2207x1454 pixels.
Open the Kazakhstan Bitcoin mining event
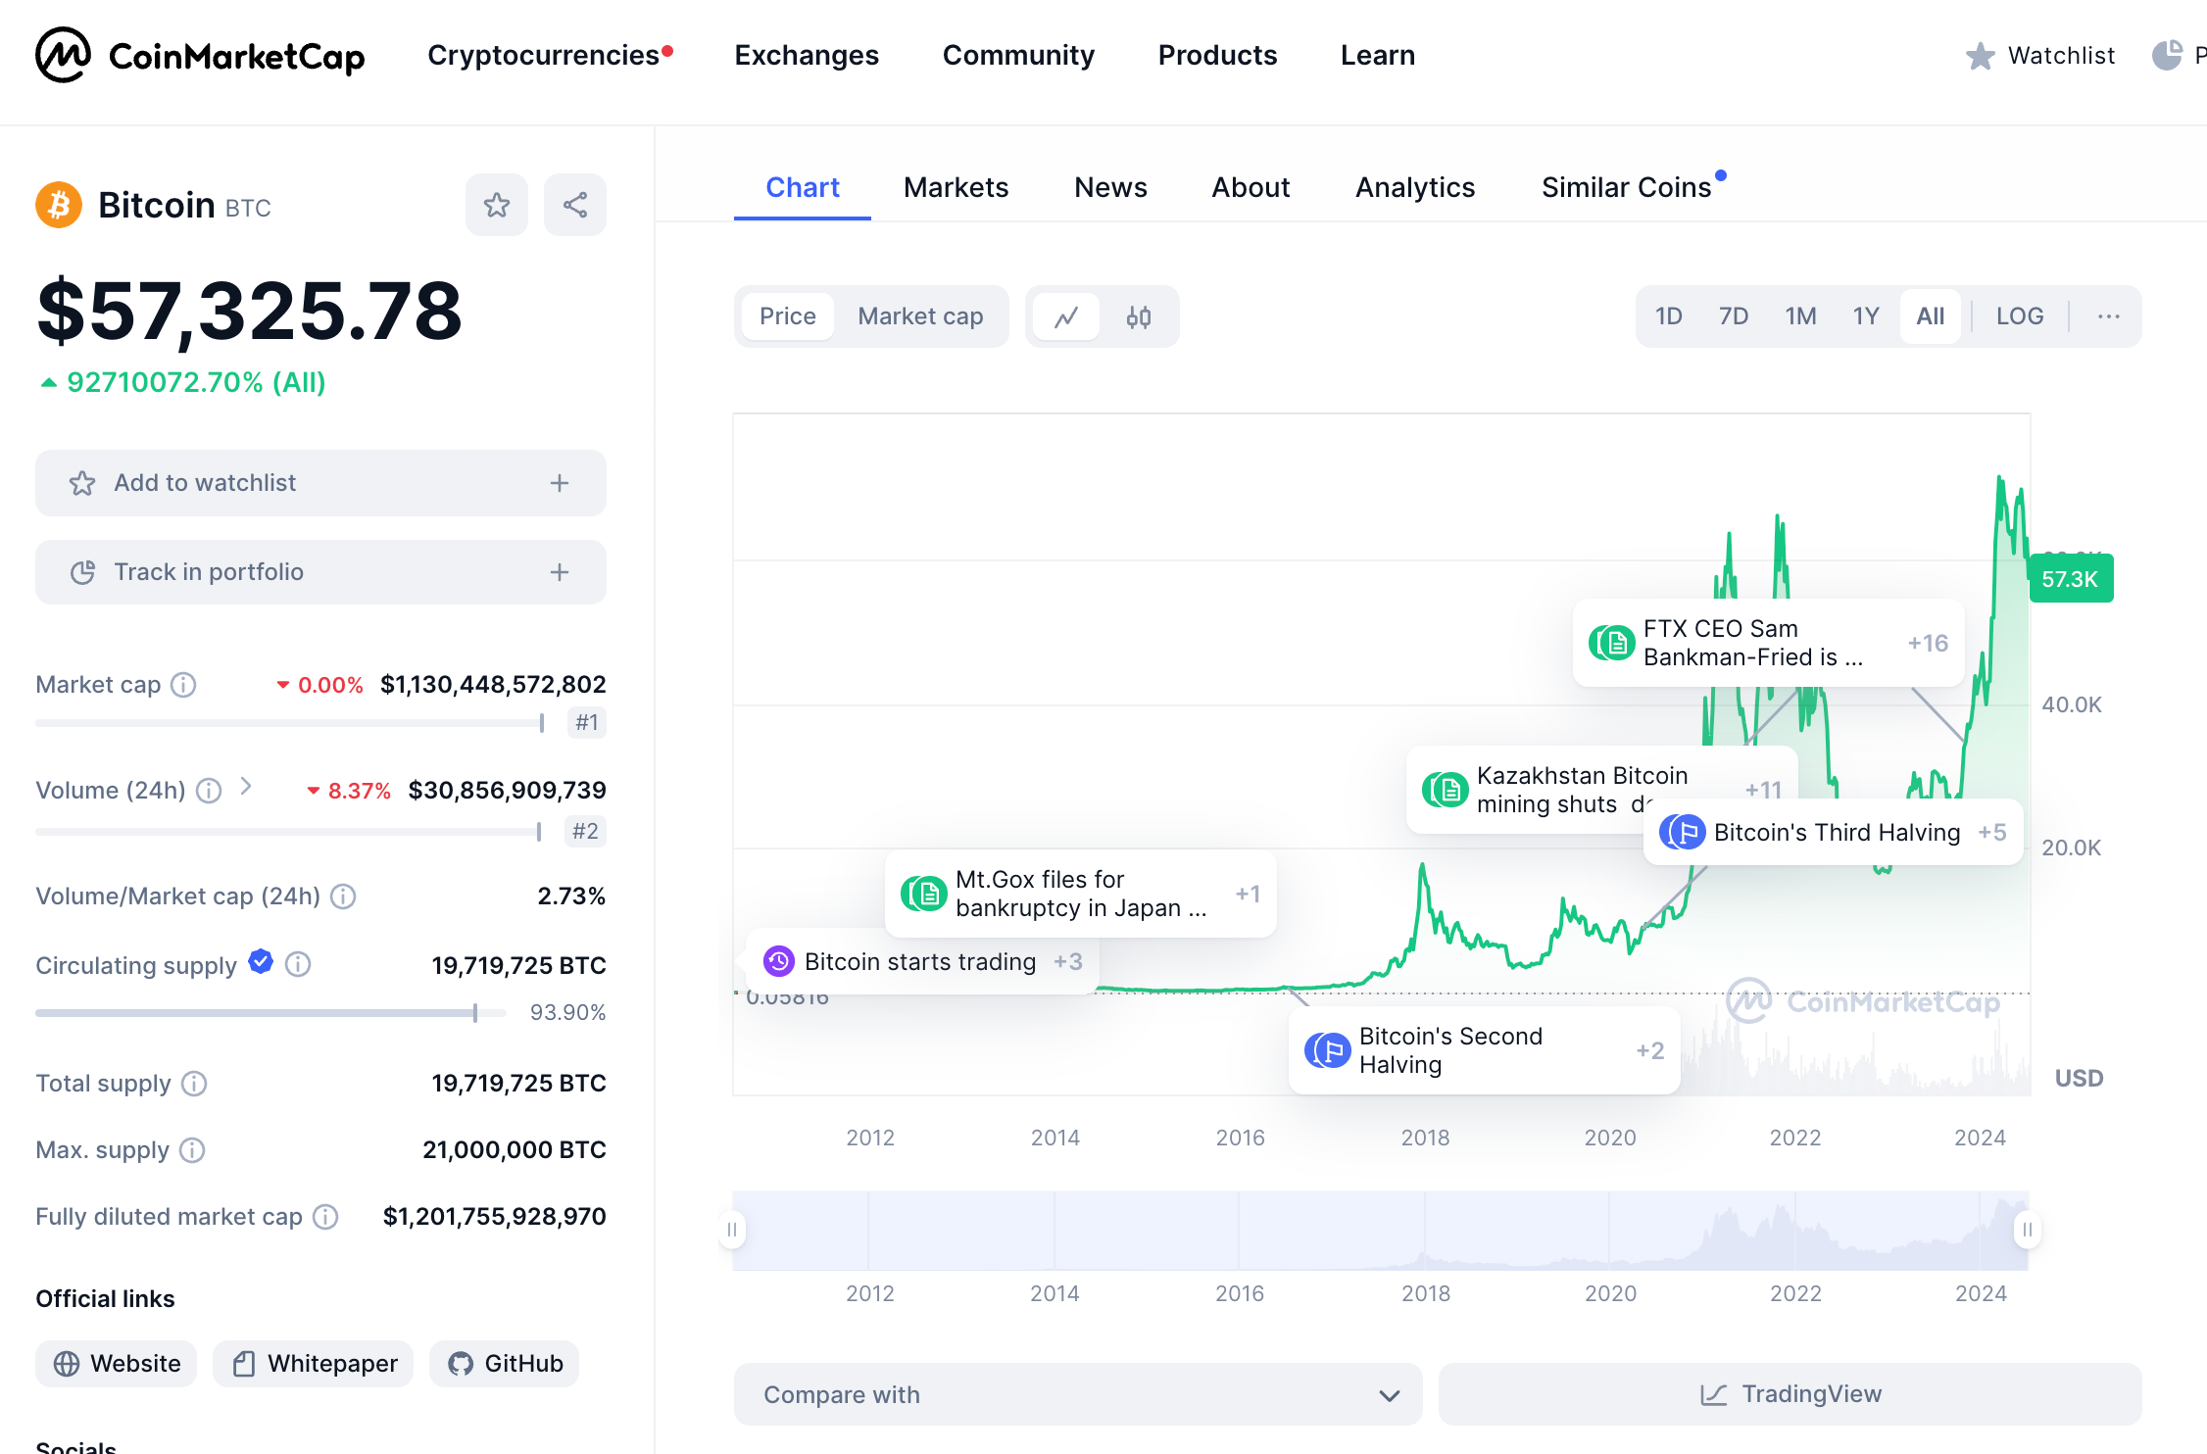pos(1601,790)
